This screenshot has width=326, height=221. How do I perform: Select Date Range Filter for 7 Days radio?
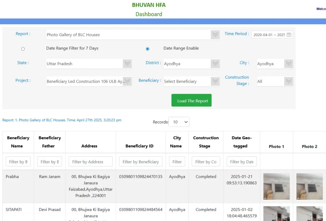[x=23, y=49]
